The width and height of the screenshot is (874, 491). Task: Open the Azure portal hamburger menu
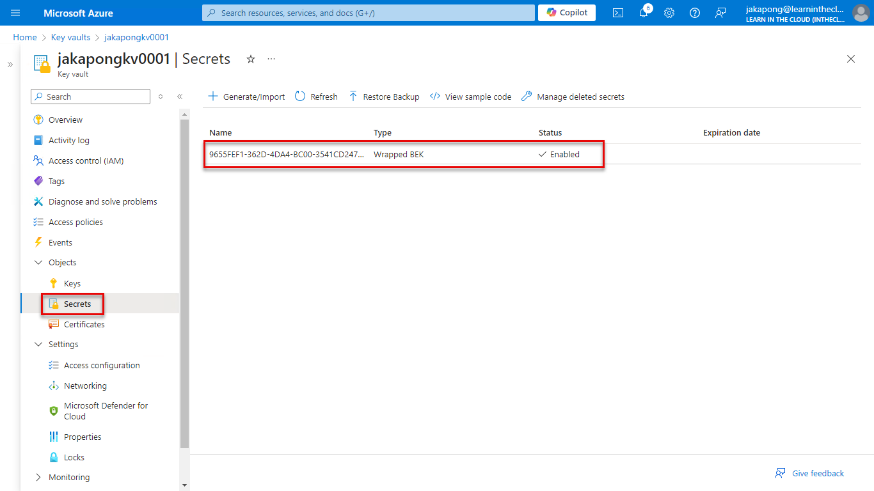[x=16, y=13]
